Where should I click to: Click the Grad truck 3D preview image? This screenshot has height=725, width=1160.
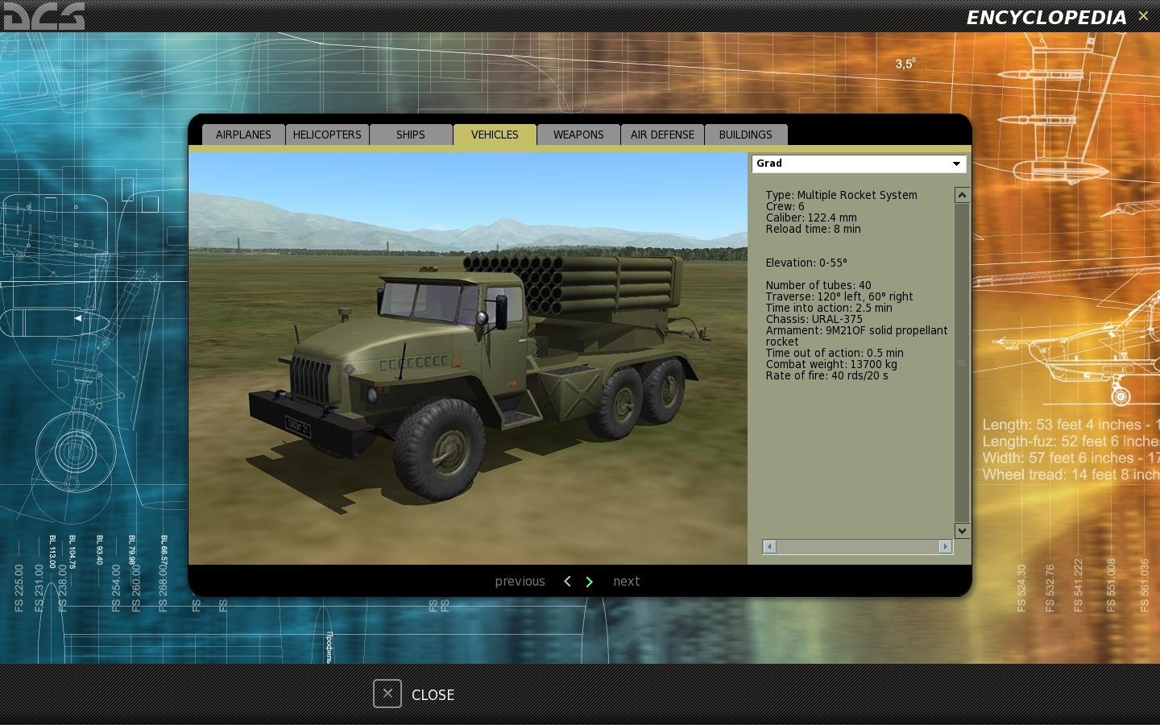(x=467, y=358)
